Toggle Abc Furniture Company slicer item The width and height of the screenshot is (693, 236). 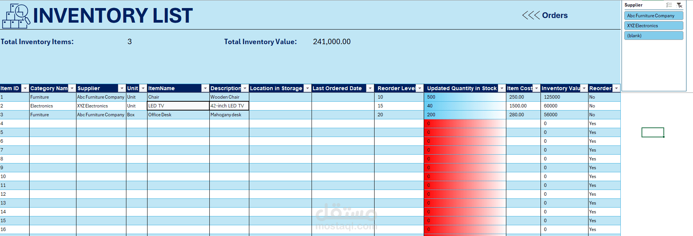click(653, 16)
